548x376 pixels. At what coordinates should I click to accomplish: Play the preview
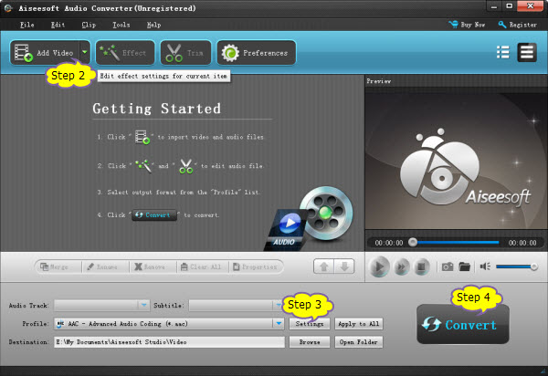tap(379, 266)
